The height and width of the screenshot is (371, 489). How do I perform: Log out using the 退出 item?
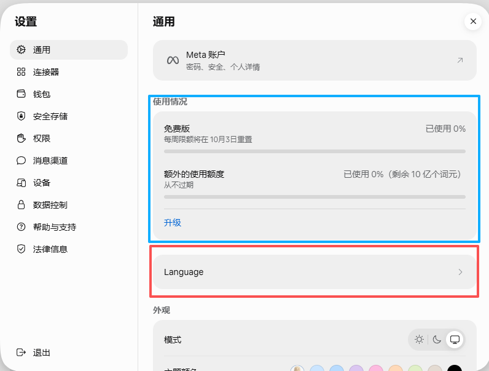(x=69, y=353)
